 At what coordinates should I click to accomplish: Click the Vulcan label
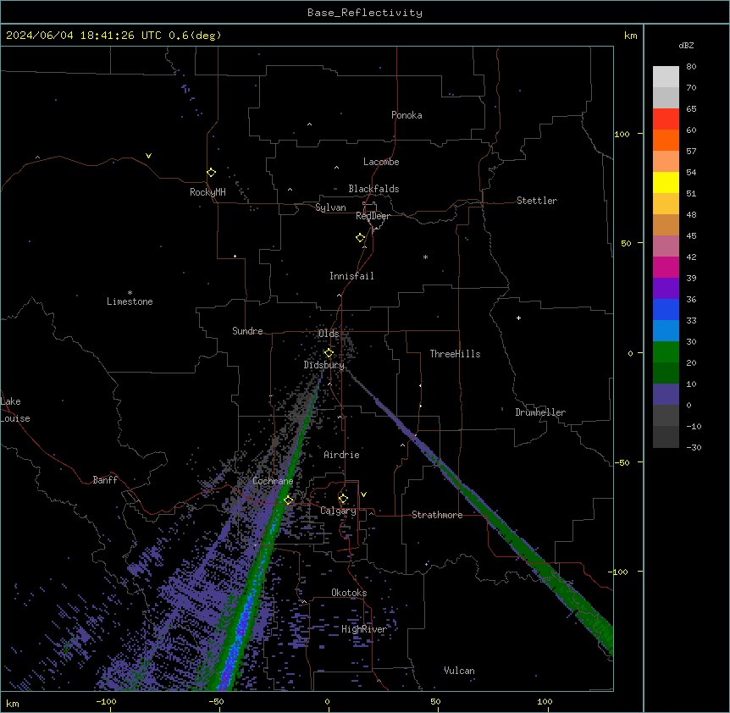(x=459, y=671)
